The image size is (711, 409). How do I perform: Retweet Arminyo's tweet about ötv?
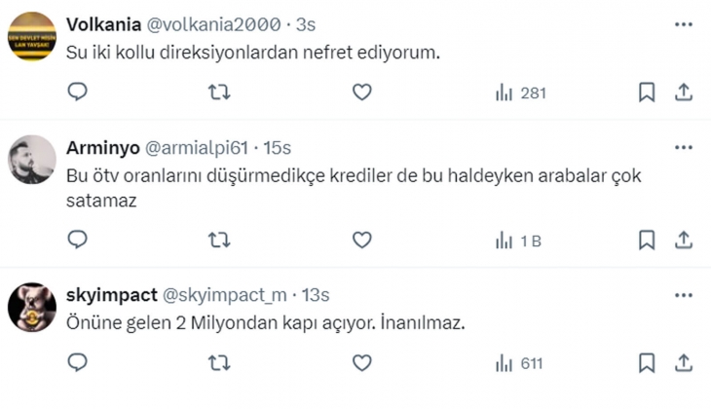pos(221,240)
